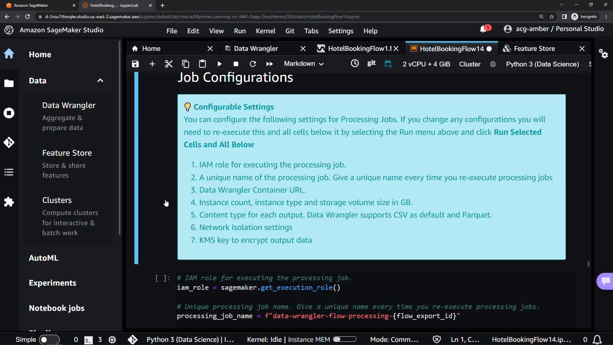
Task: Click the 2 vCPU + 4 GiB instance button
Action: coord(426,64)
